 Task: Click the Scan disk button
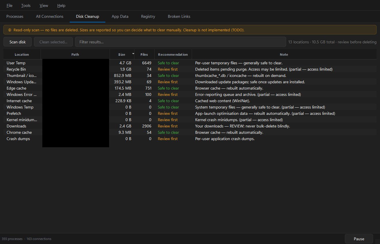pos(18,42)
